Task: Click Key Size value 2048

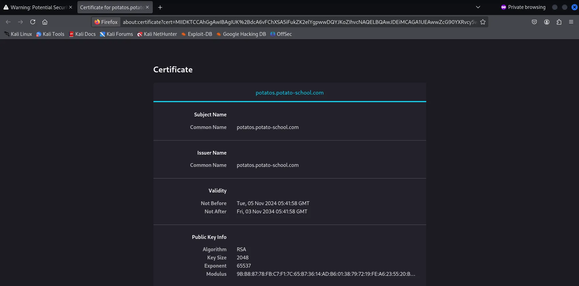Action: [243, 258]
